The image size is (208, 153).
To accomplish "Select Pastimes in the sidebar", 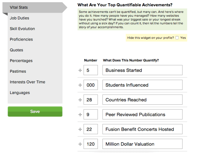I will coord(18,71).
